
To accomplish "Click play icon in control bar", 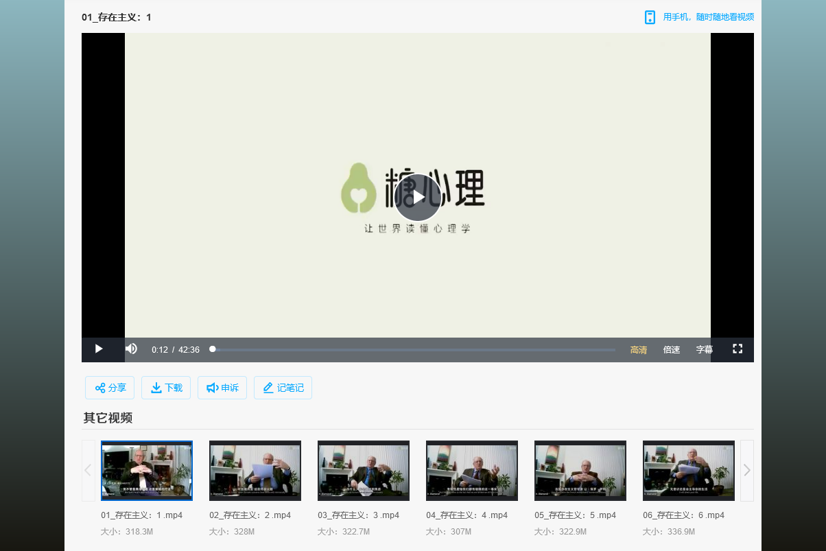I will coord(99,349).
